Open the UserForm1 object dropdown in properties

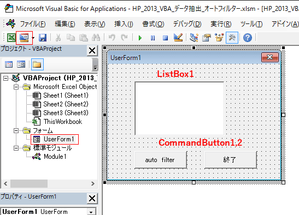pyautogui.click(x=91, y=212)
